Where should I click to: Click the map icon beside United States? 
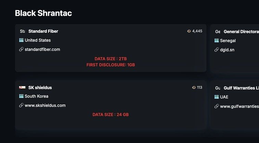pos(21,40)
